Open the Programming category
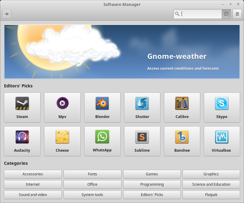The image size is (244, 203). tap(152, 184)
